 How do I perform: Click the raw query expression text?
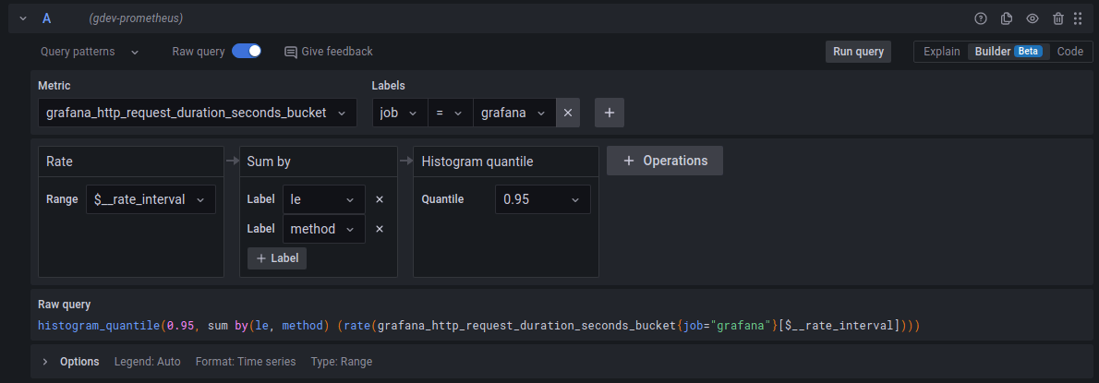coord(478,326)
